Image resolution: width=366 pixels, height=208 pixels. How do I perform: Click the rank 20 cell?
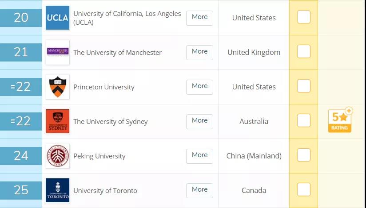tap(21, 18)
